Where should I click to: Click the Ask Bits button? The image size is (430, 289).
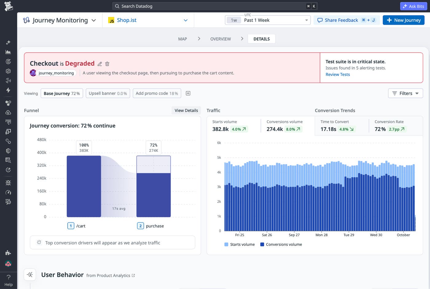tap(413, 6)
